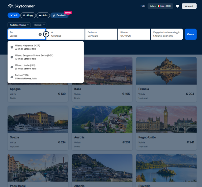This screenshot has width=202, height=187.
Task: Open the Pacchetti tab
Action: pos(60,15)
